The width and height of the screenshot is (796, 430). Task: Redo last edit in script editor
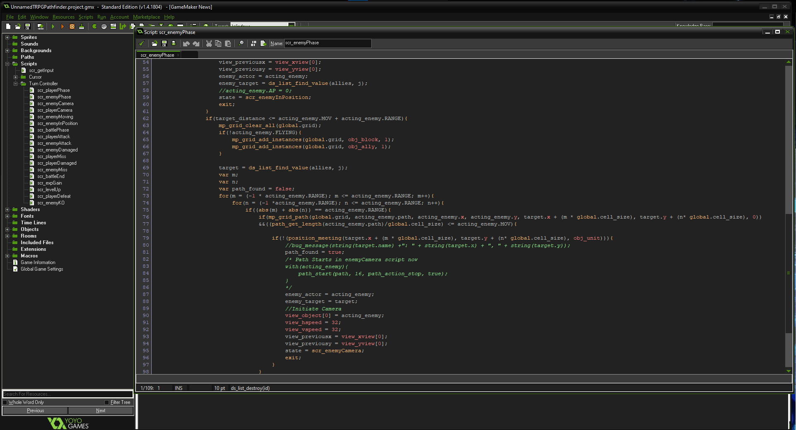(196, 43)
